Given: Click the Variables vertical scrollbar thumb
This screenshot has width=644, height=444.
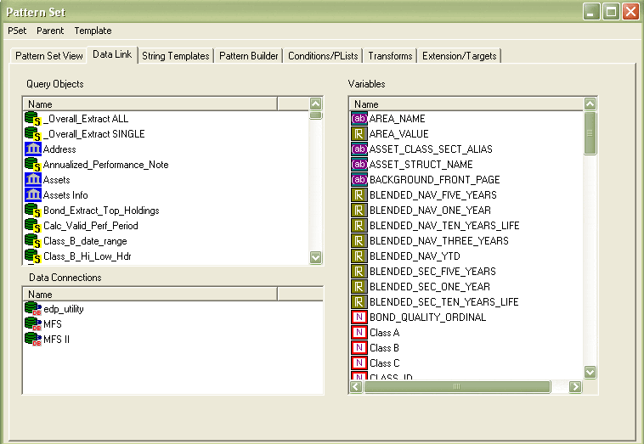Looking at the screenshot, I should 590,133.
